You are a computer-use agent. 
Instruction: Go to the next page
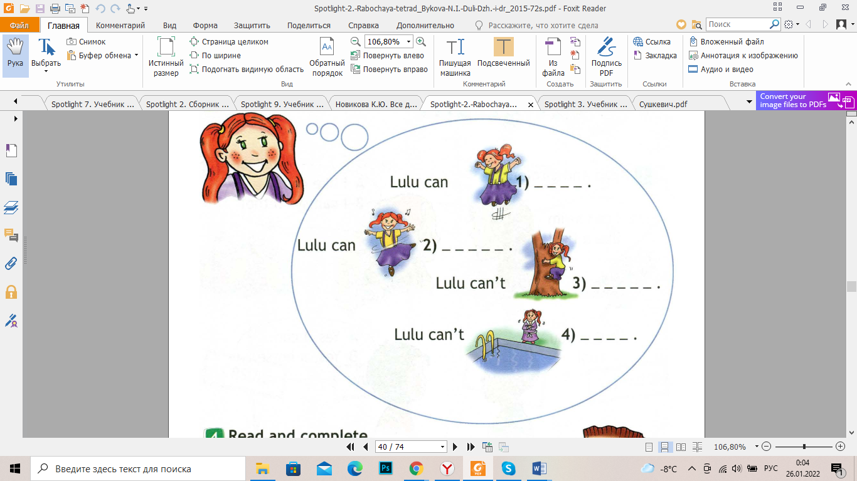[x=455, y=447]
